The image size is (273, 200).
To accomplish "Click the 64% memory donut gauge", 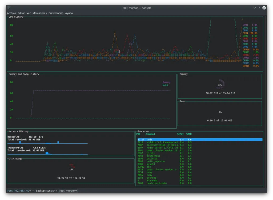I will click(220, 84).
